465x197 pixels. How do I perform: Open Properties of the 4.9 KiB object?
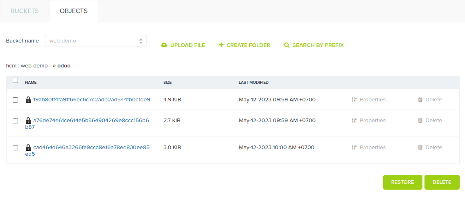368,99
